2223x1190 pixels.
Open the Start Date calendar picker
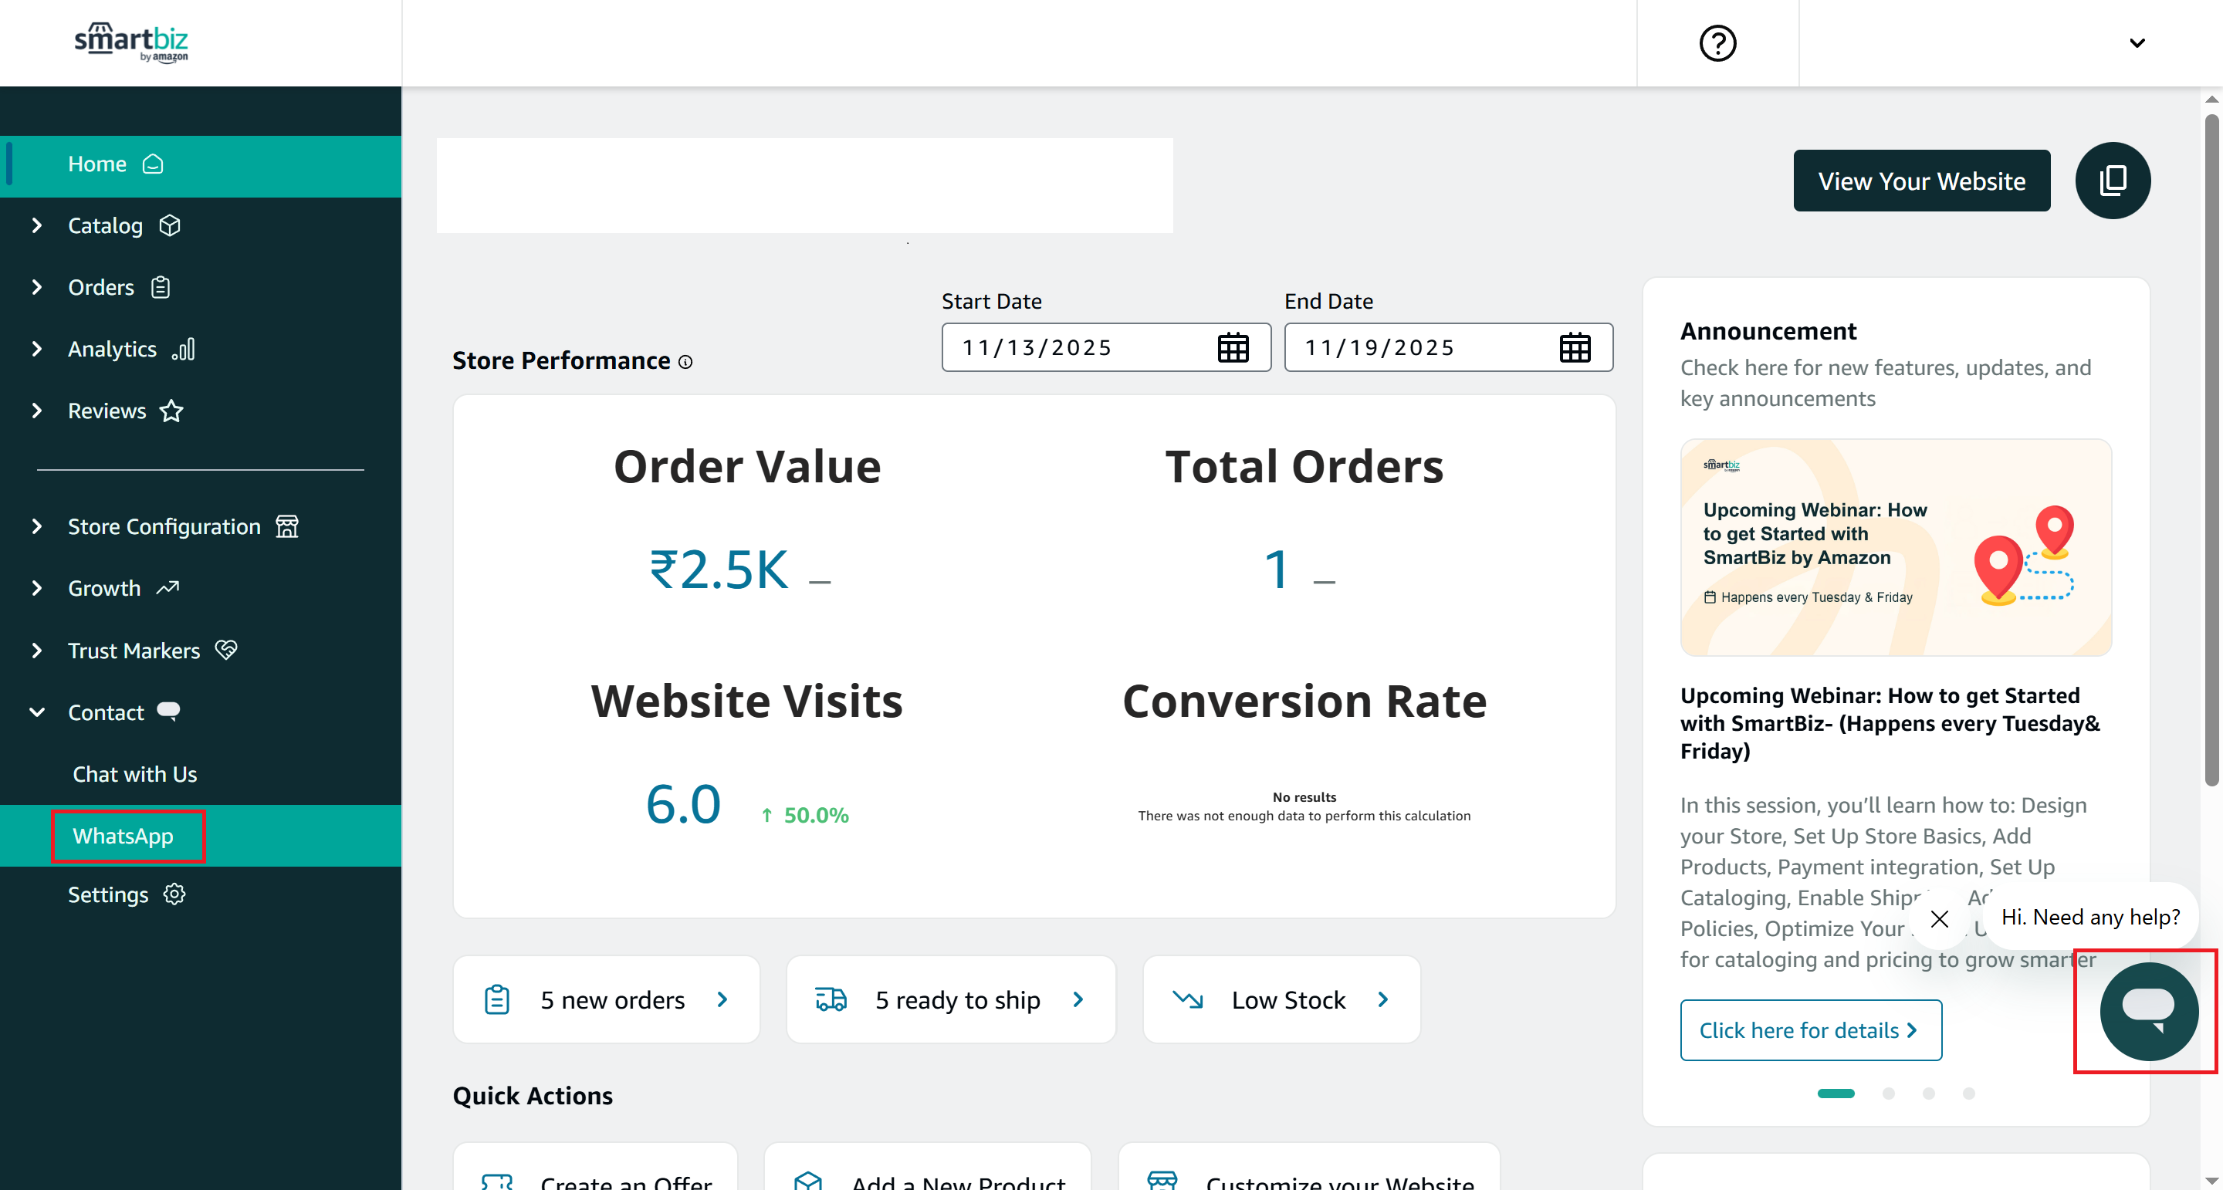pos(1233,348)
